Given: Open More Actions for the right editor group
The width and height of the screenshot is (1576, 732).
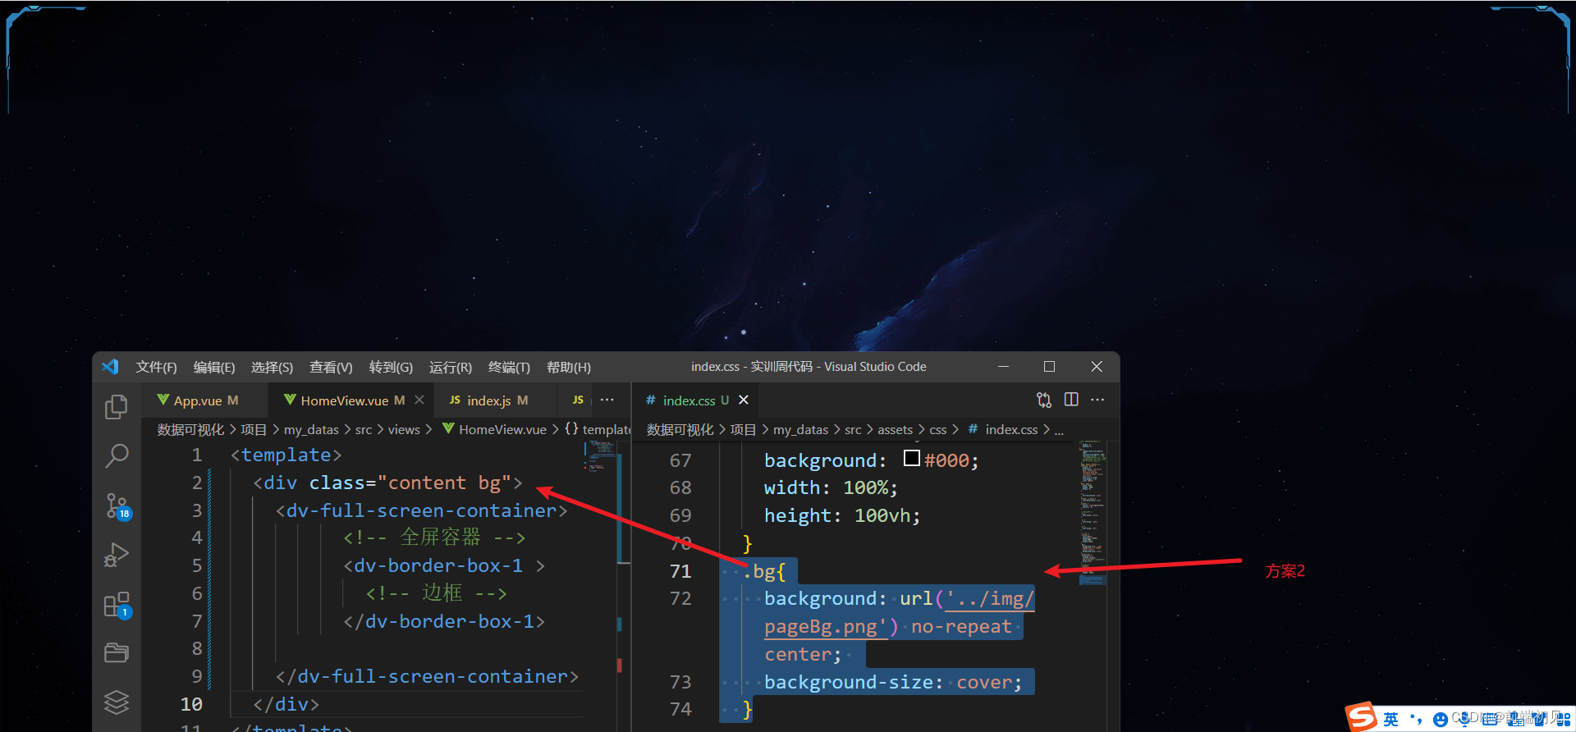Looking at the screenshot, I should click(x=1097, y=400).
